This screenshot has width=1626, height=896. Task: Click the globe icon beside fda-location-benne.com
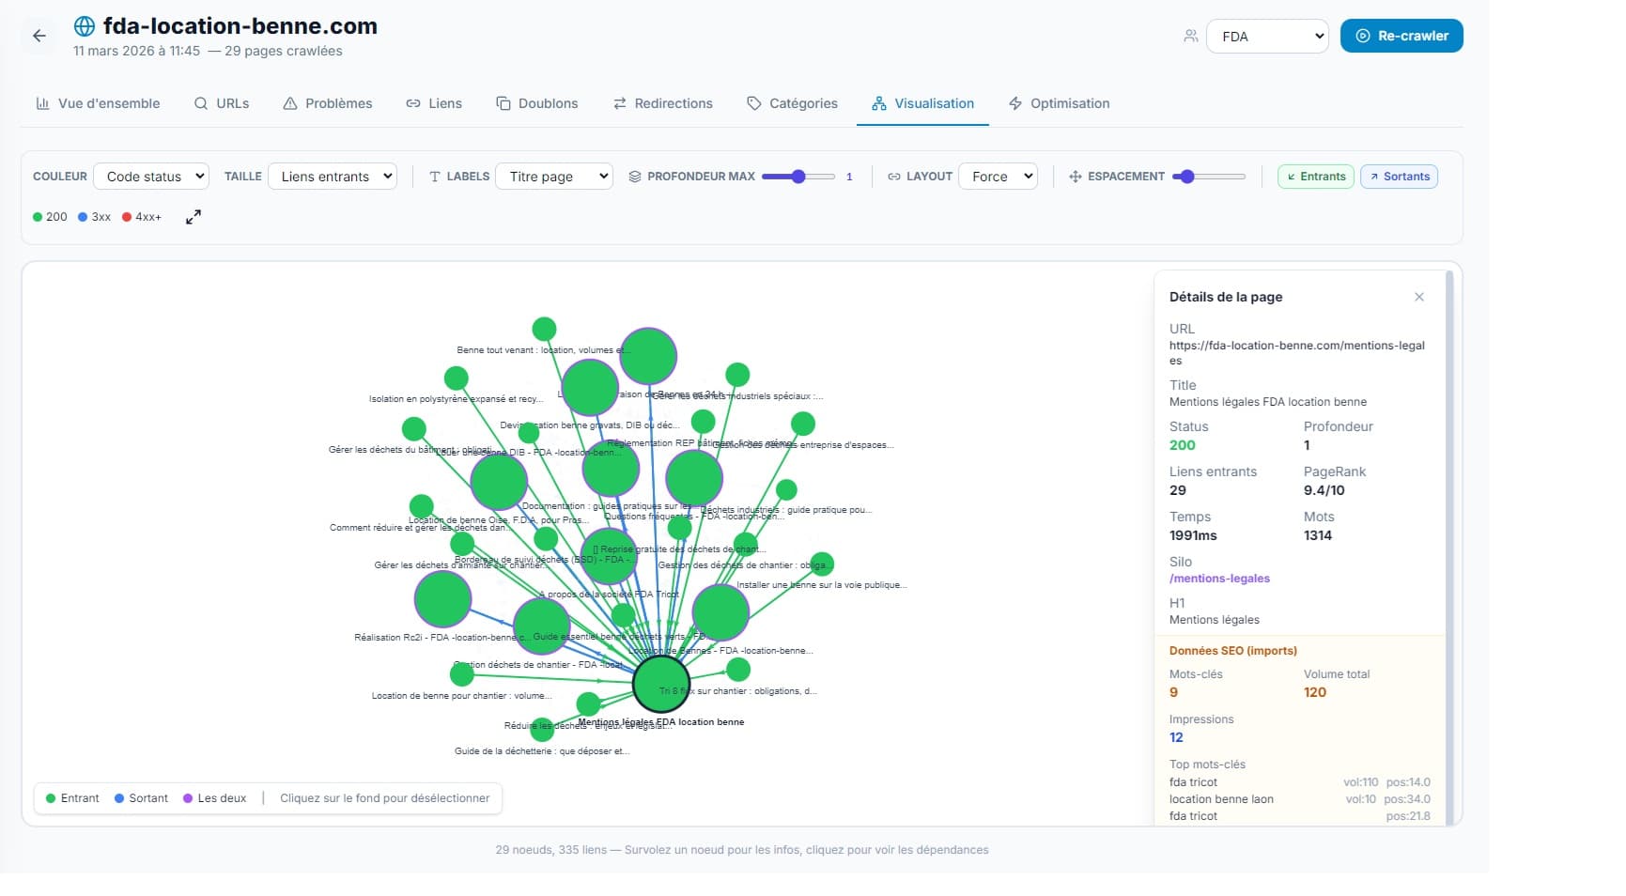click(84, 26)
